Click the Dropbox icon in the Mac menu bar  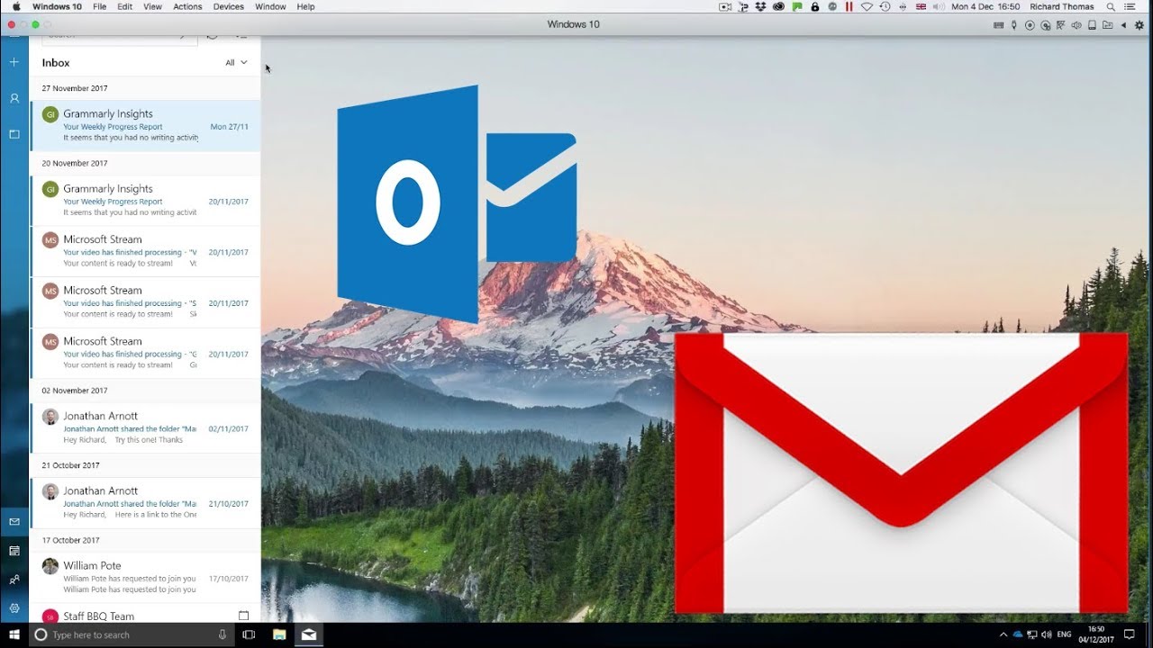pyautogui.click(x=761, y=6)
